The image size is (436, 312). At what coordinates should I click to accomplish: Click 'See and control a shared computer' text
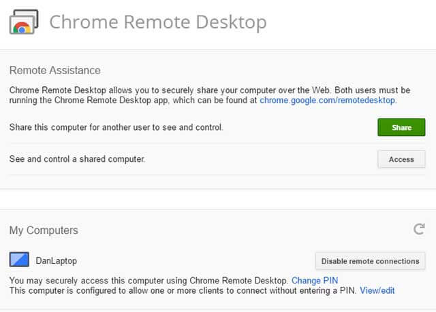(x=77, y=159)
